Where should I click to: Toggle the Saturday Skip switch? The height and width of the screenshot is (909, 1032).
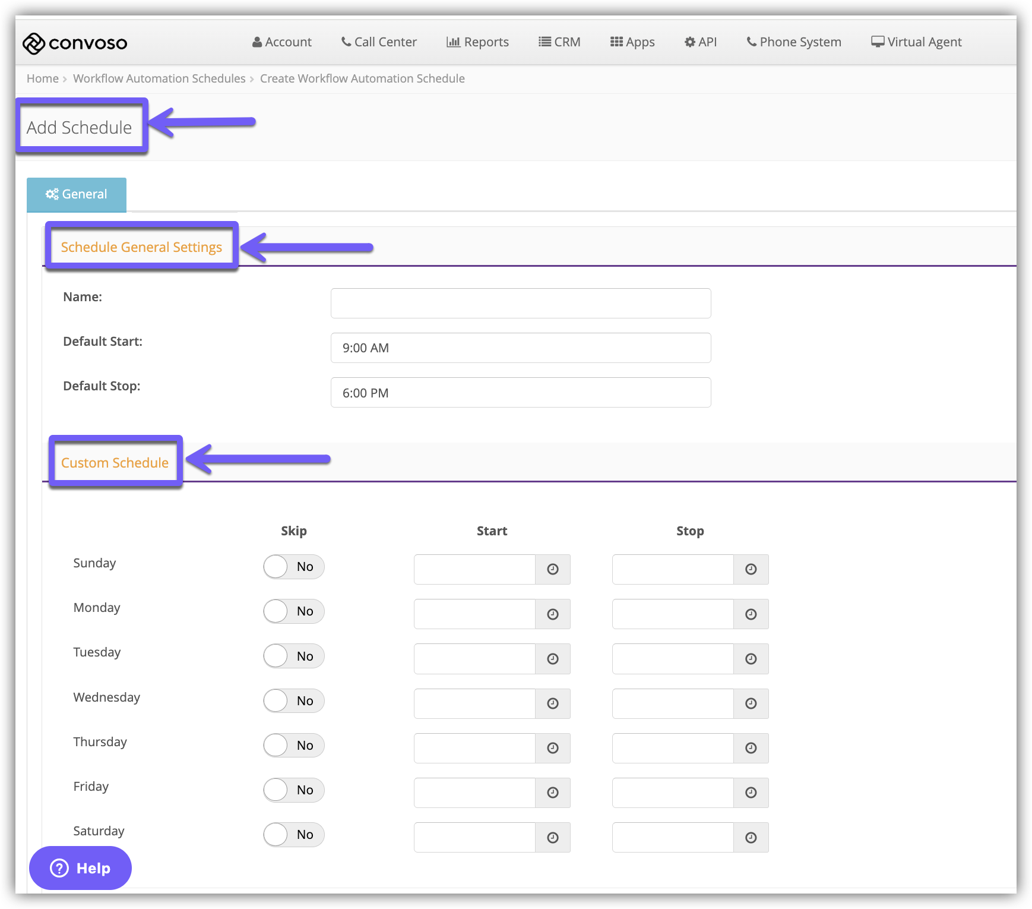[293, 835]
